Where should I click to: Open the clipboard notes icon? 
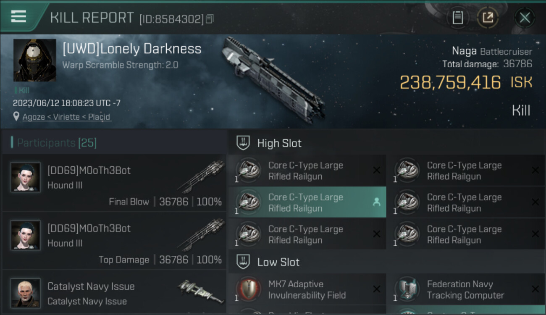coord(457,18)
